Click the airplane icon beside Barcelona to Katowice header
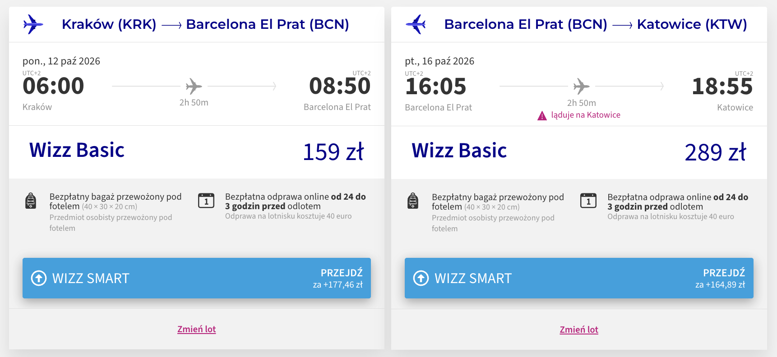This screenshot has width=777, height=357. tap(416, 24)
